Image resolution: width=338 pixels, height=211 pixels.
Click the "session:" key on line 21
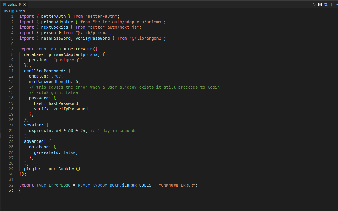click(34, 125)
